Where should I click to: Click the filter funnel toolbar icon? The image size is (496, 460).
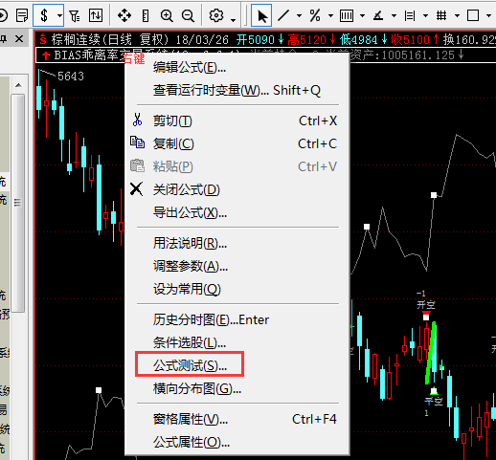click(74, 15)
